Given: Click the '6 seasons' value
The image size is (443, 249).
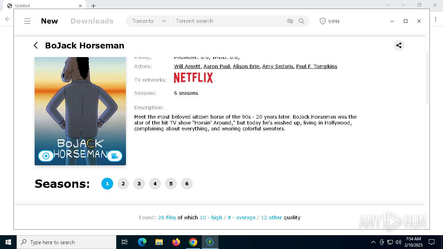Looking at the screenshot, I should click(186, 93).
